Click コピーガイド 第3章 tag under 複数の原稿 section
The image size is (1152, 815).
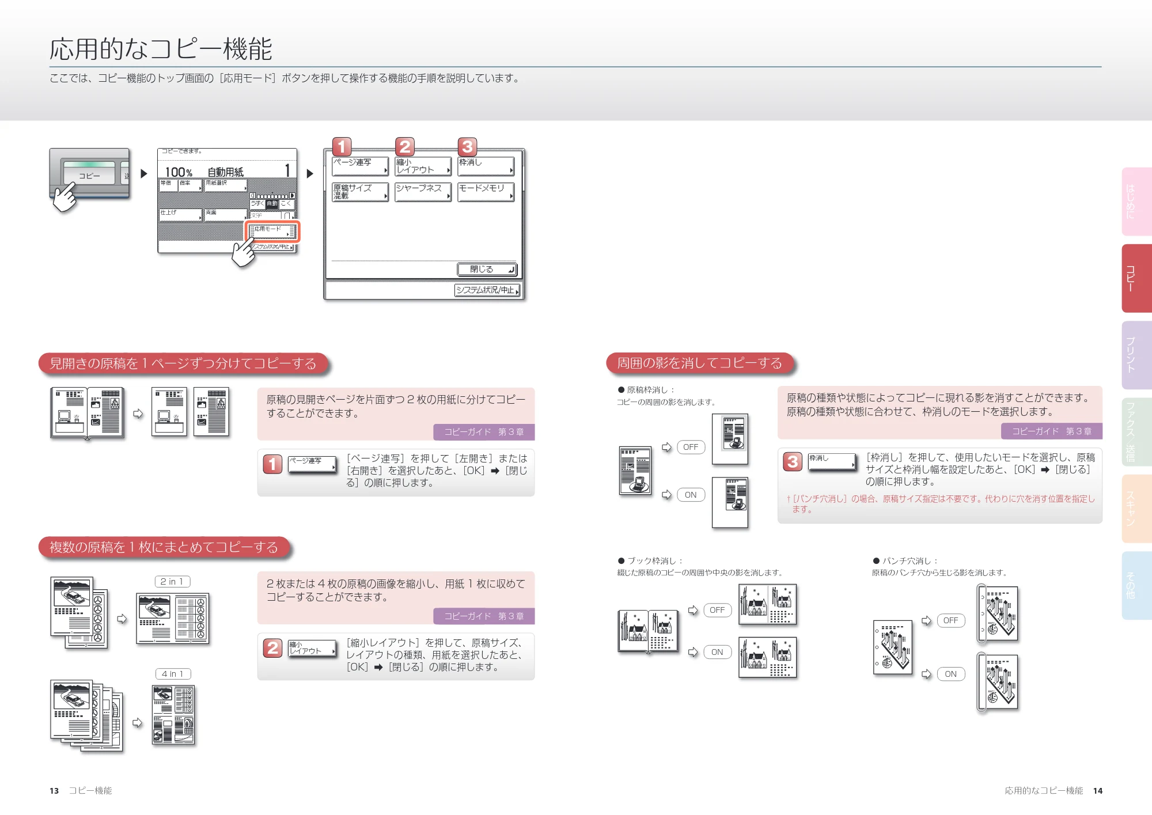pyautogui.click(x=484, y=616)
